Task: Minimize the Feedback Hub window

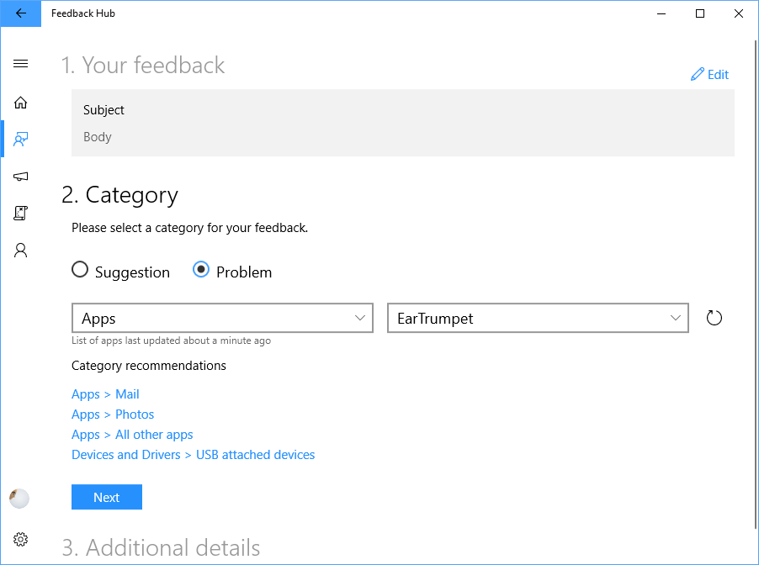Action: click(x=661, y=13)
